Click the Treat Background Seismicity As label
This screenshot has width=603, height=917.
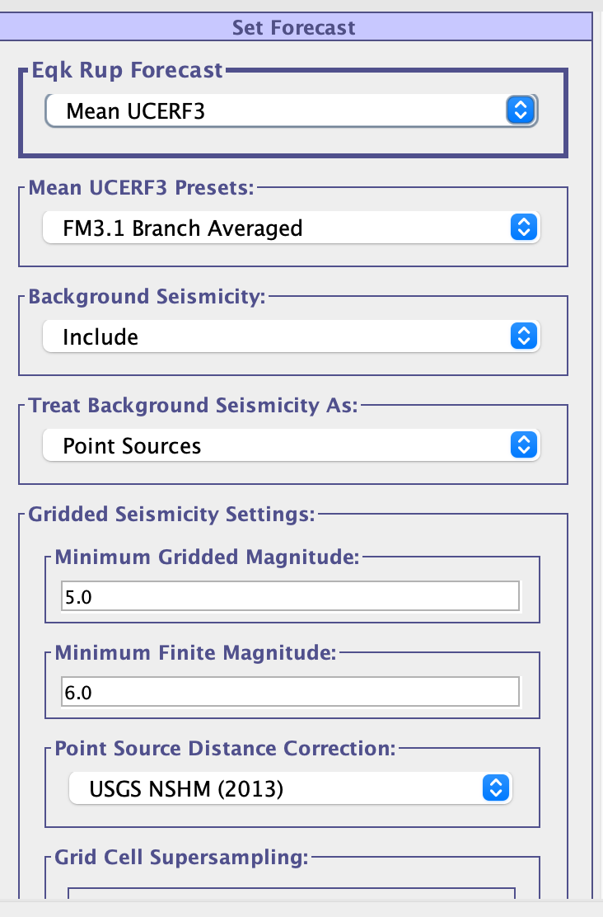(193, 406)
